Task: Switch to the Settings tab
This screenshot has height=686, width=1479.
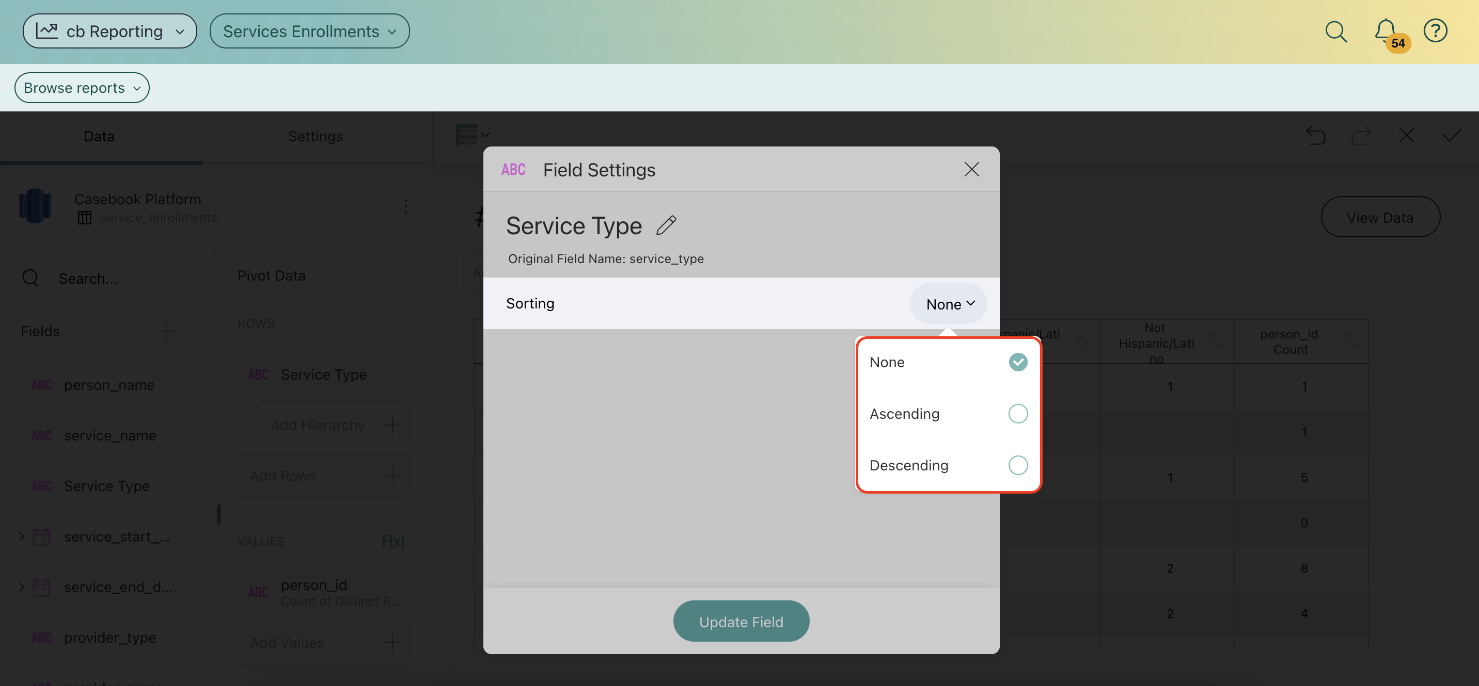Action: (315, 137)
